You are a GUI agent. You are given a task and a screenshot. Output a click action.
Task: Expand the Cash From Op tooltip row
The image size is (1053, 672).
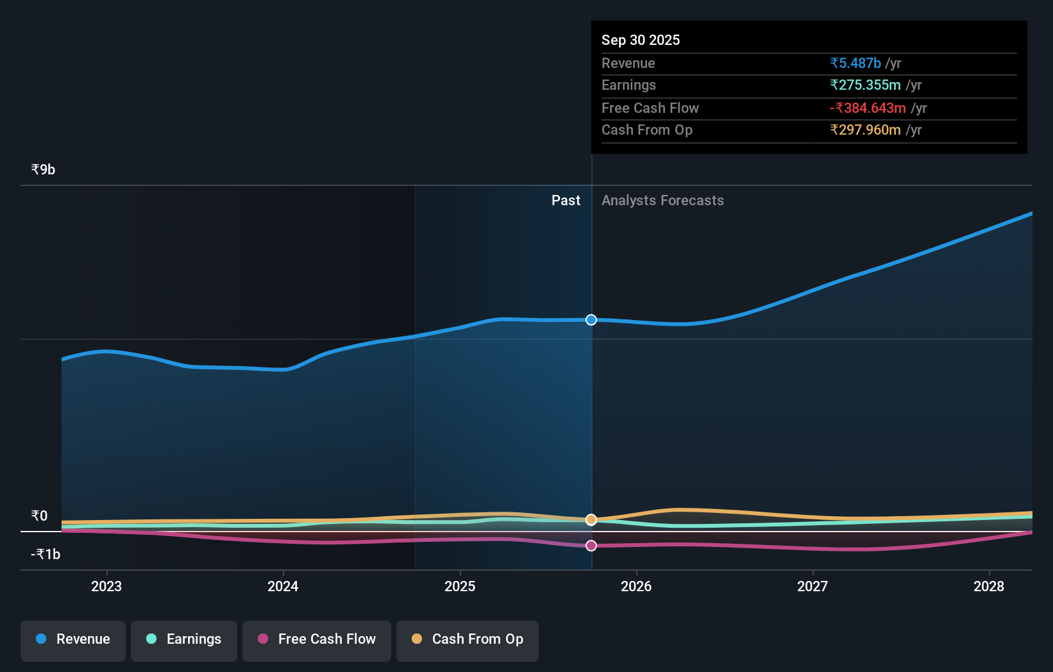(x=809, y=130)
